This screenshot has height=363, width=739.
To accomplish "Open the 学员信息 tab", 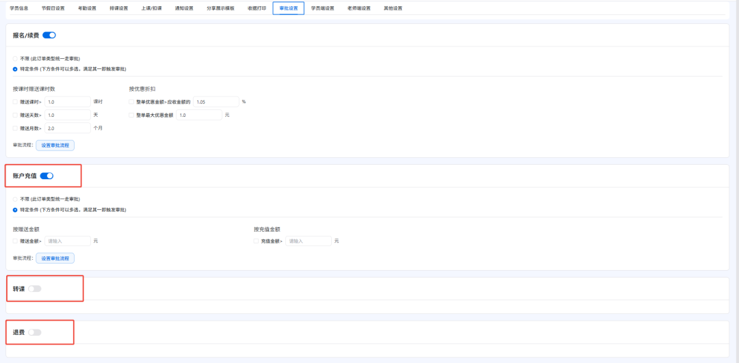I will click(x=19, y=8).
